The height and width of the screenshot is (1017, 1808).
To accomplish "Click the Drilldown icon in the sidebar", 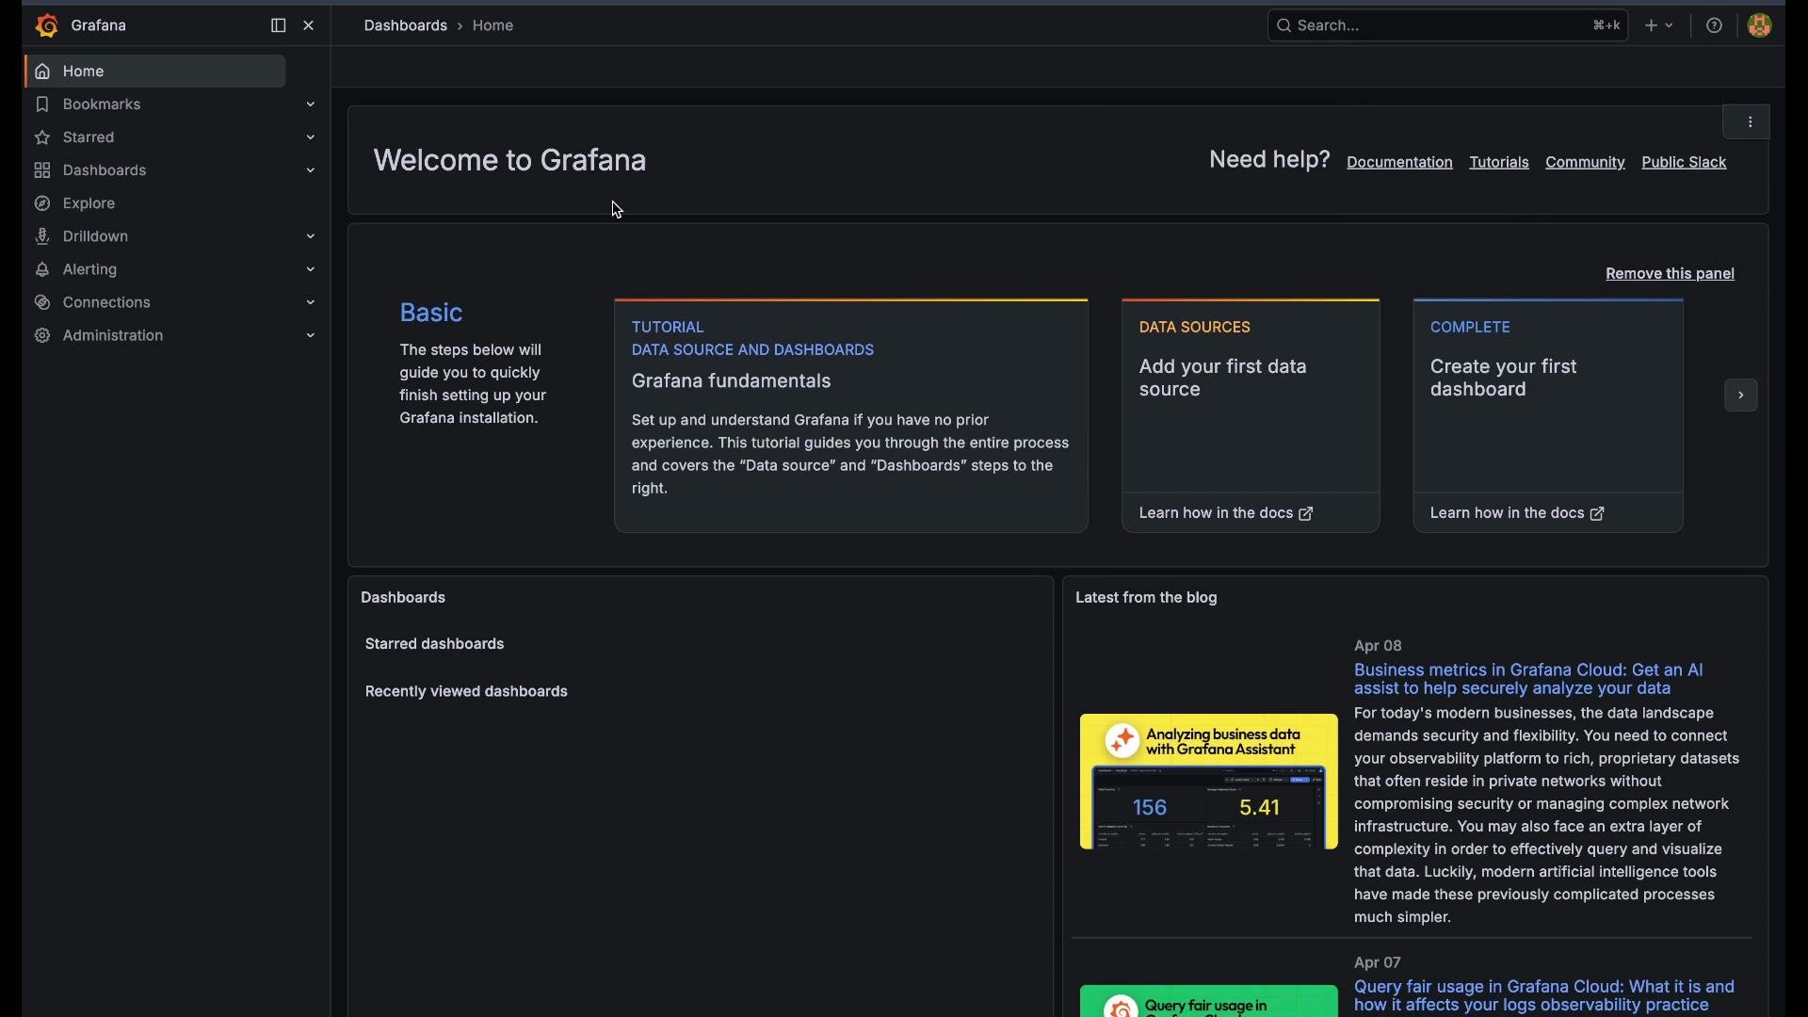I will 42,237.
